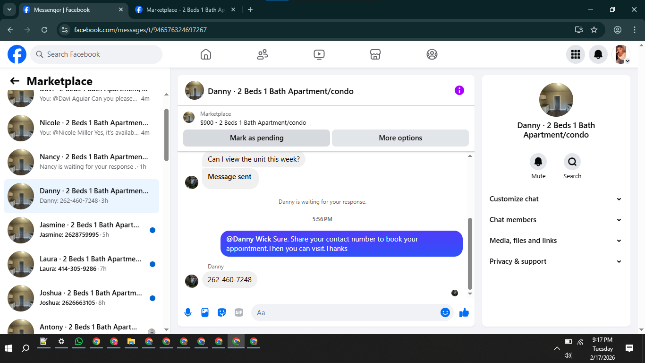
Task: Send a thumbs-up like
Action: click(464, 312)
